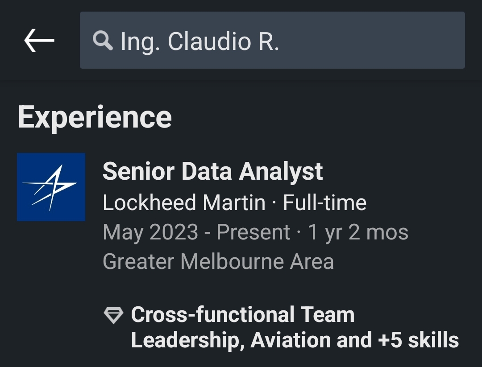Image resolution: width=482 pixels, height=367 pixels.
Task: Click the Leadership skill word
Action: (x=185, y=340)
